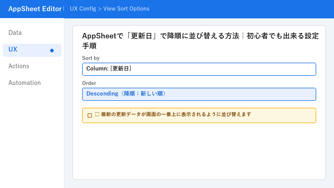Click the AppSheet Editor title
334x188 pixels.
point(35,9)
